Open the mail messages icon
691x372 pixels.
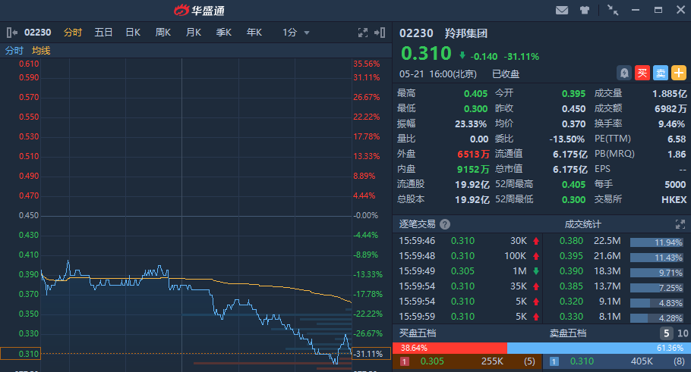click(x=562, y=11)
